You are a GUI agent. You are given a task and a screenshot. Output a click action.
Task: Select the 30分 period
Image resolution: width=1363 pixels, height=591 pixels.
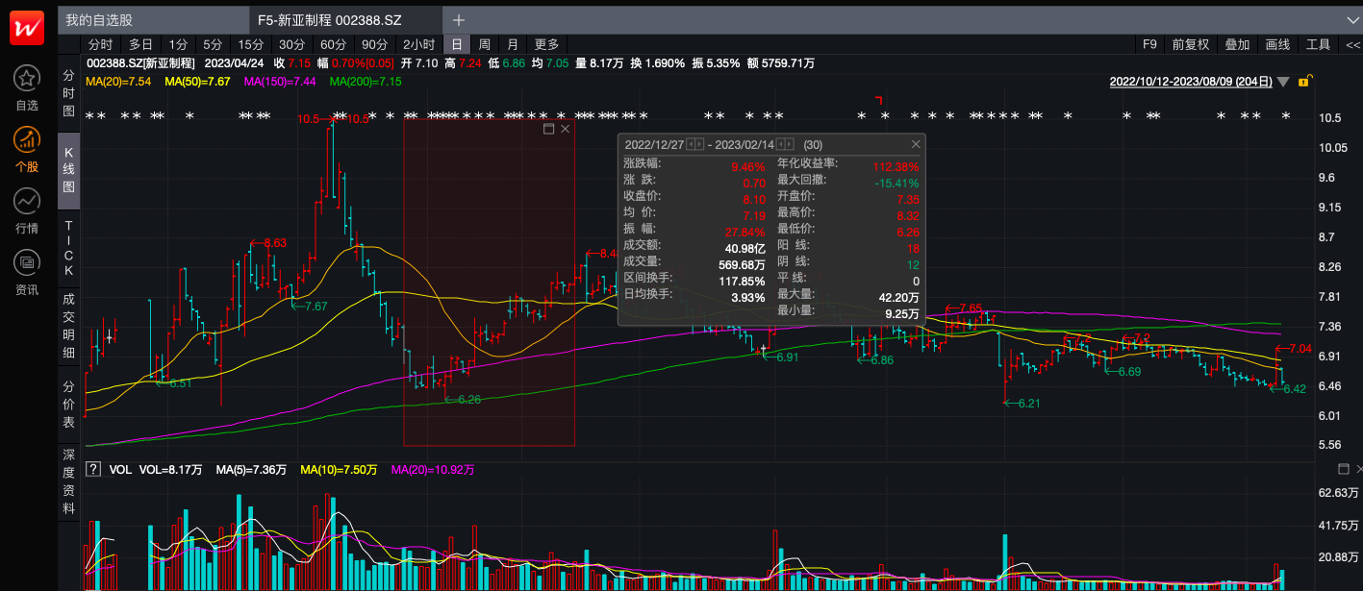point(291,45)
